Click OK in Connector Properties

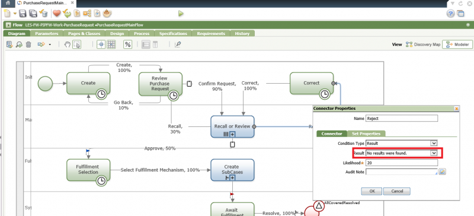click(x=372, y=191)
